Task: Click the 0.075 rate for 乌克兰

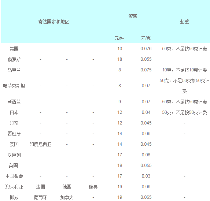Action: pyautogui.click(x=146, y=70)
